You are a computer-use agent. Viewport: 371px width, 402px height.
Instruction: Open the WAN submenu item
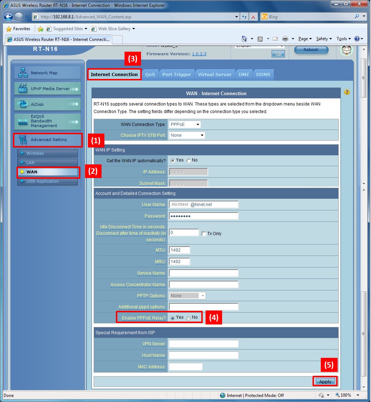[x=48, y=172]
